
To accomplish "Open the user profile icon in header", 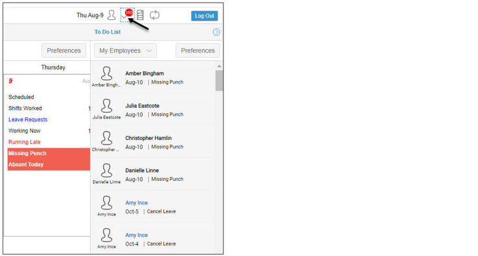I will 111,15.
